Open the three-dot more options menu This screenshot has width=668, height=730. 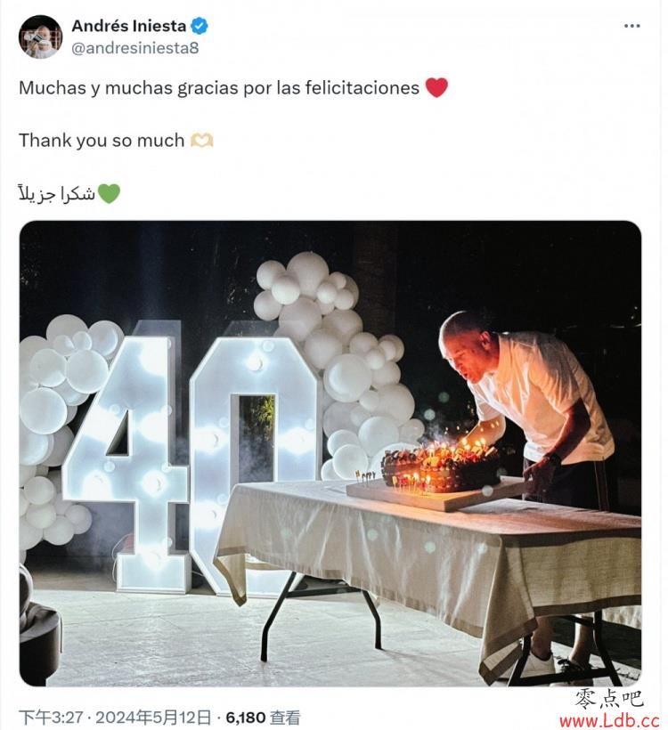click(631, 26)
